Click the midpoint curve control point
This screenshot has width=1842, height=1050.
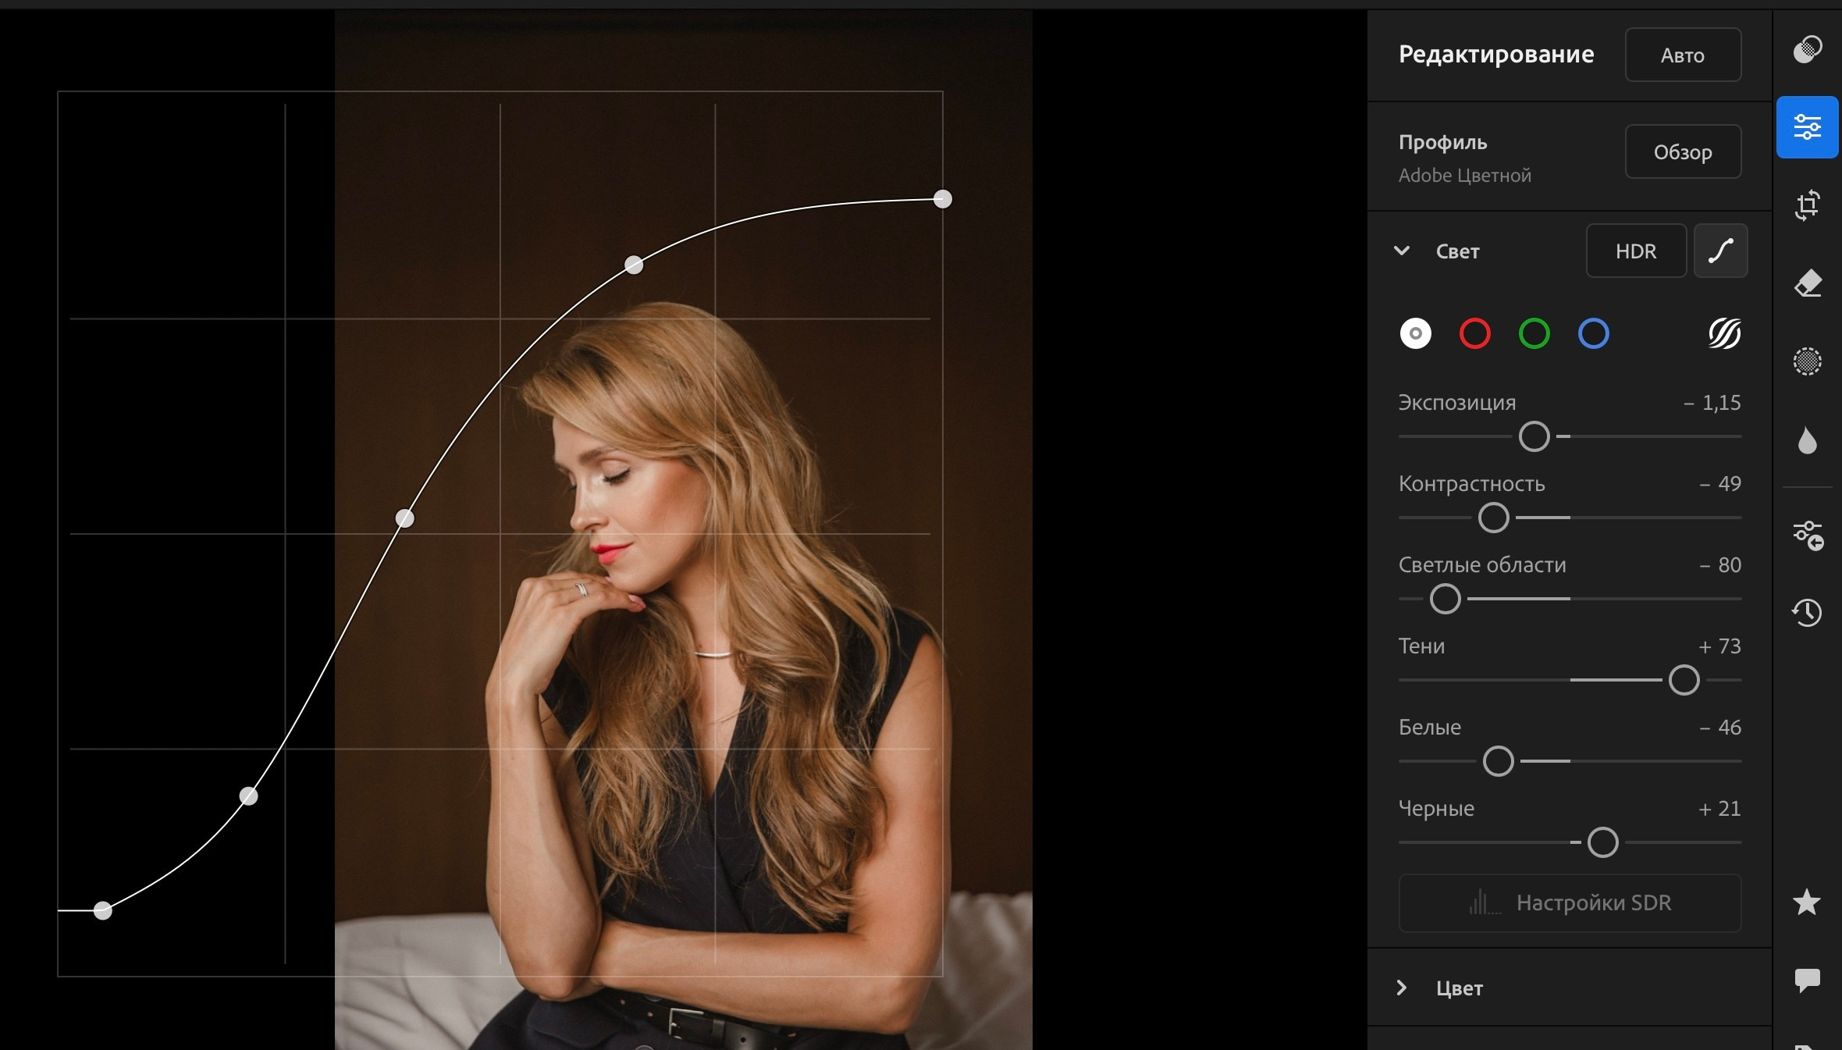pyautogui.click(x=404, y=518)
